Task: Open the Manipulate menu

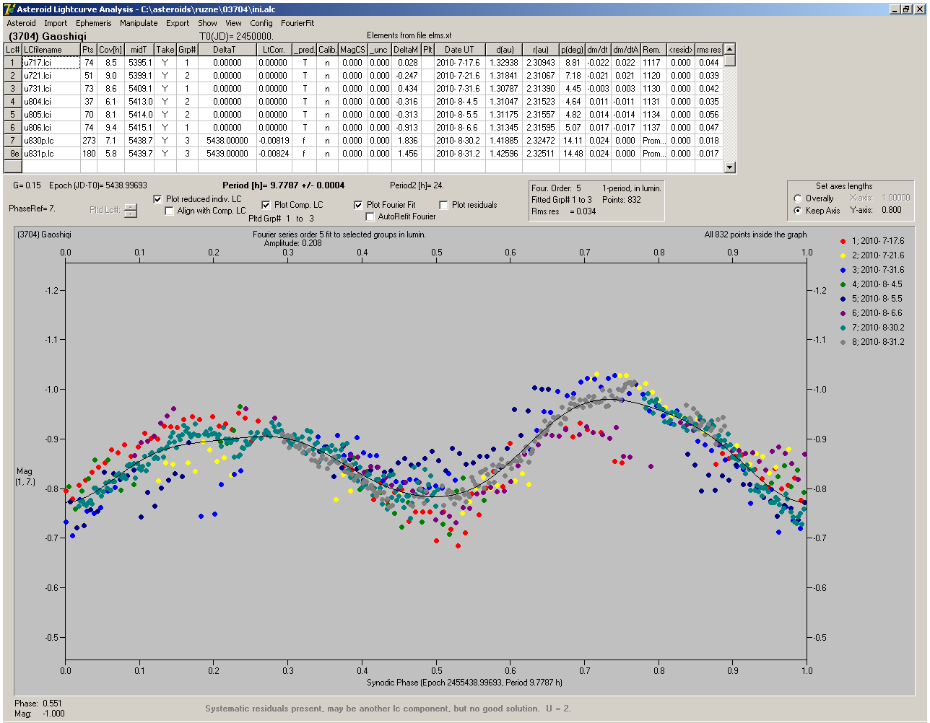Action: [139, 23]
